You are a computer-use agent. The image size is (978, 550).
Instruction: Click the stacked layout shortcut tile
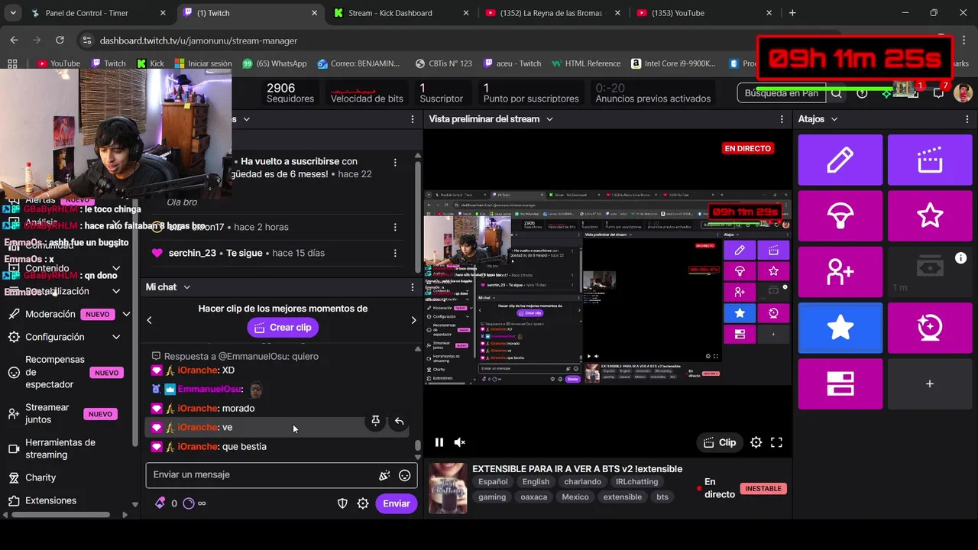click(840, 383)
